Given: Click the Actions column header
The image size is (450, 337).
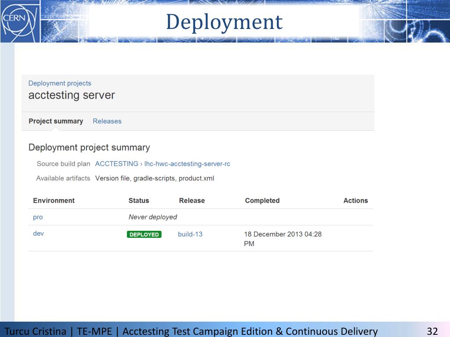Looking at the screenshot, I should point(355,201).
